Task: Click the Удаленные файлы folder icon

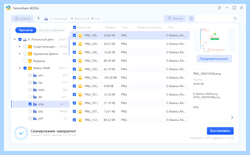Action: coord(30,54)
